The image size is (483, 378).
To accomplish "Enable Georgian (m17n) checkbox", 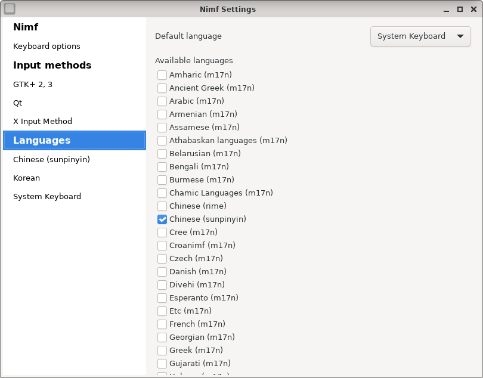I will 162,337.
